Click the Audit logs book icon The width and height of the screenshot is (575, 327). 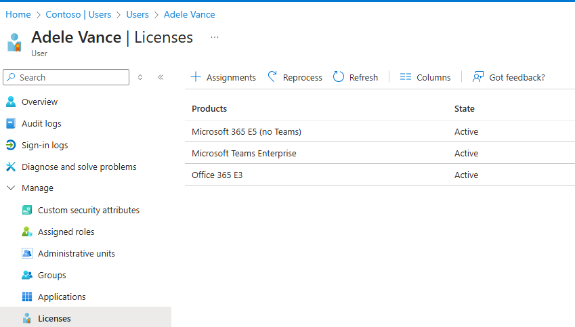pos(11,123)
